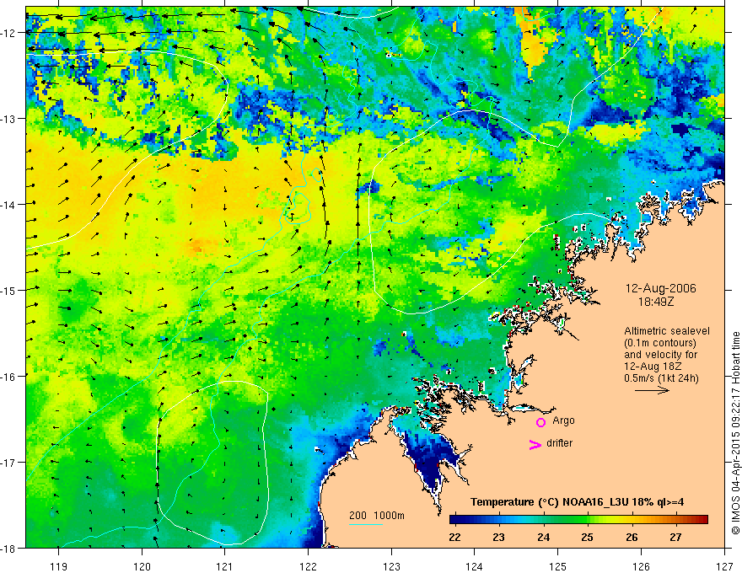
Task: Click the red end of temperature colorbar
Action: pyautogui.click(x=702, y=520)
